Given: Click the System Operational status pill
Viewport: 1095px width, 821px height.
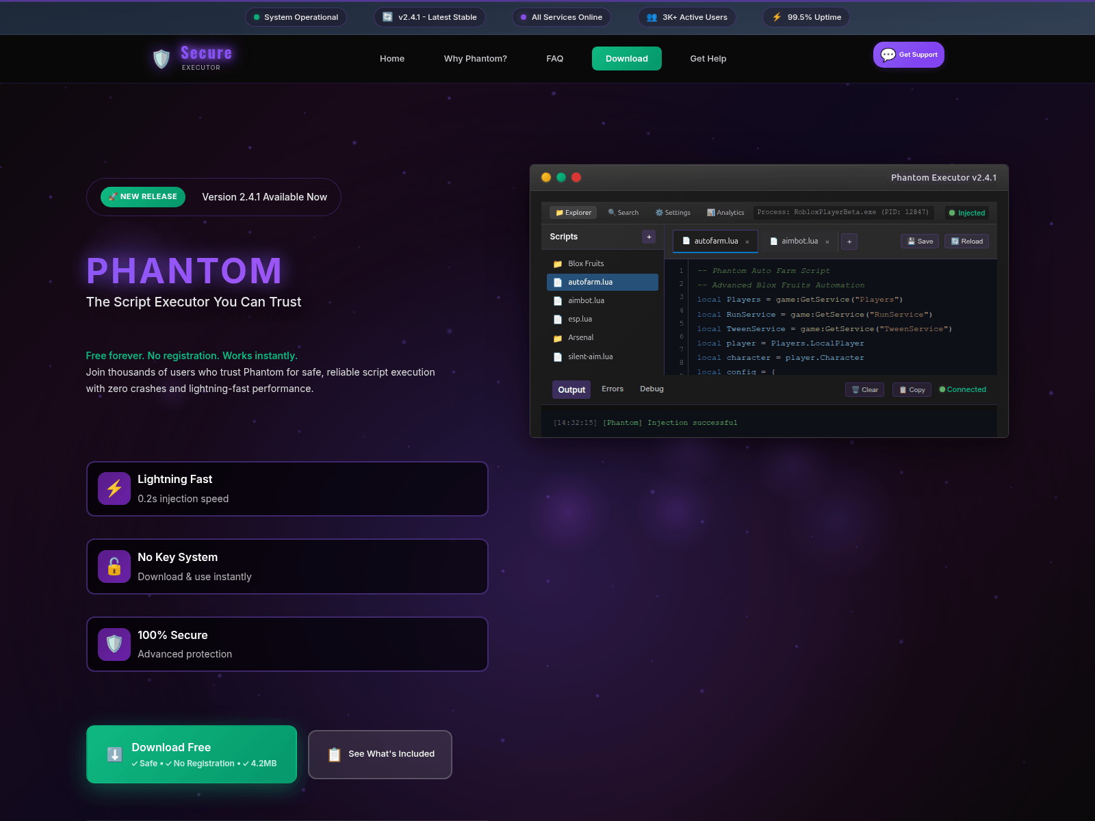Looking at the screenshot, I should point(296,17).
